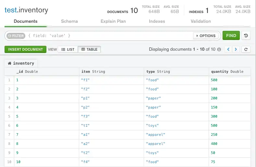The width and height of the screenshot is (256, 167).
Task: Select the quantity cell with value 400
Action: [230, 144]
